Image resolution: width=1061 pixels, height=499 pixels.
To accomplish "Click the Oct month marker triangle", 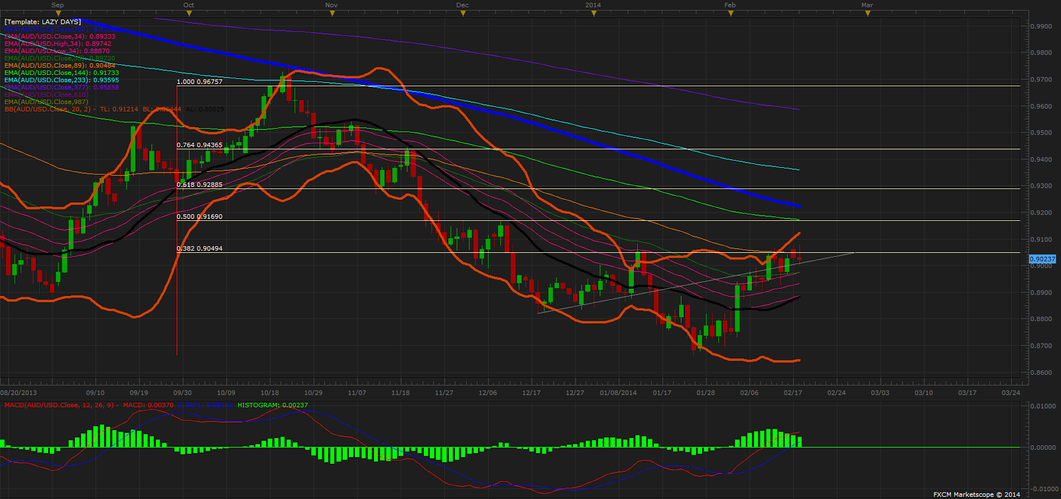I will tap(189, 13).
